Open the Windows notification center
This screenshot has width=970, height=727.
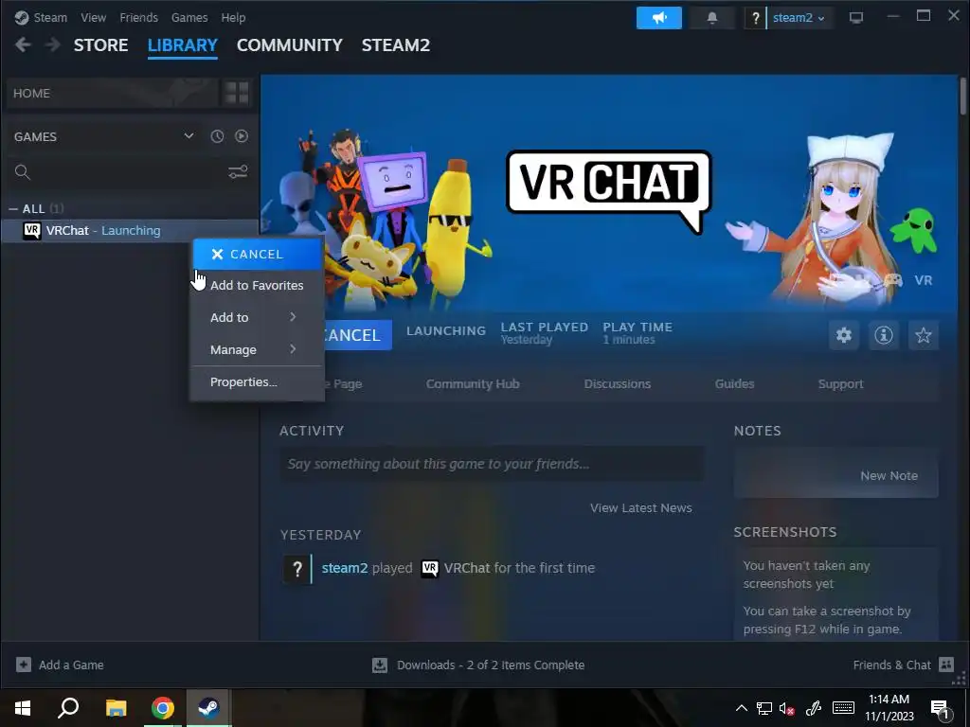coord(941,709)
